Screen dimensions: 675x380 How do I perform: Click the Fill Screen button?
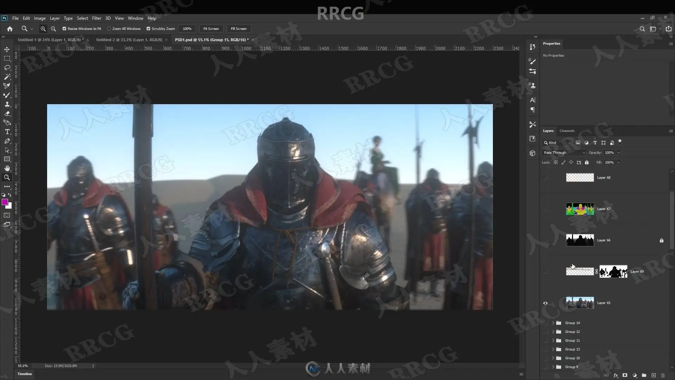(238, 29)
